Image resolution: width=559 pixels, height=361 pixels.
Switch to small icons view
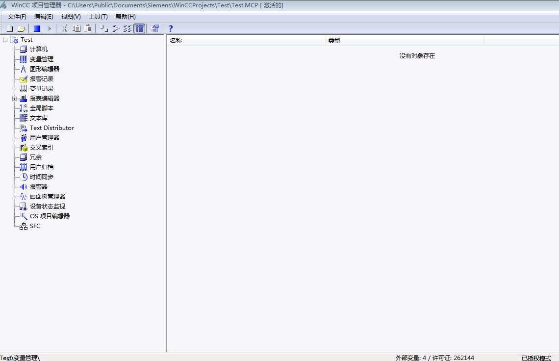coord(116,28)
